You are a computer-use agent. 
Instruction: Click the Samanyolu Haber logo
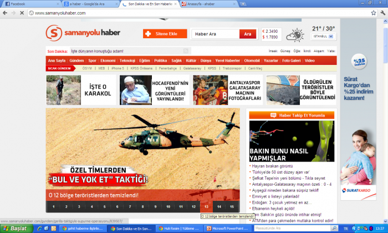click(83, 33)
